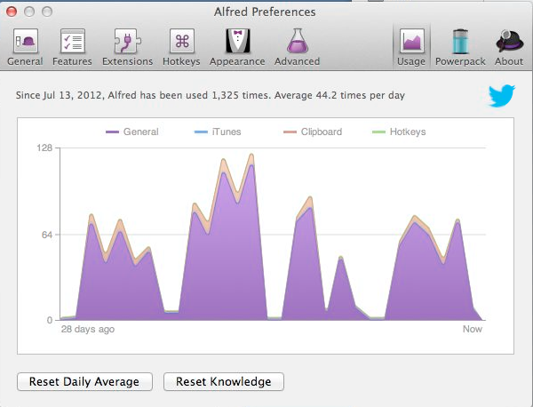
Task: Click Reset Knowledge button
Action: point(224,381)
